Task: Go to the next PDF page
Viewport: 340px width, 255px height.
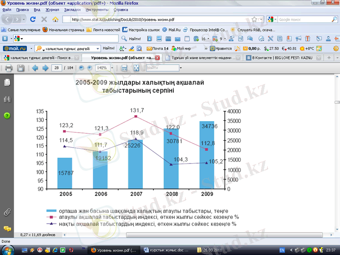Action: (45, 68)
